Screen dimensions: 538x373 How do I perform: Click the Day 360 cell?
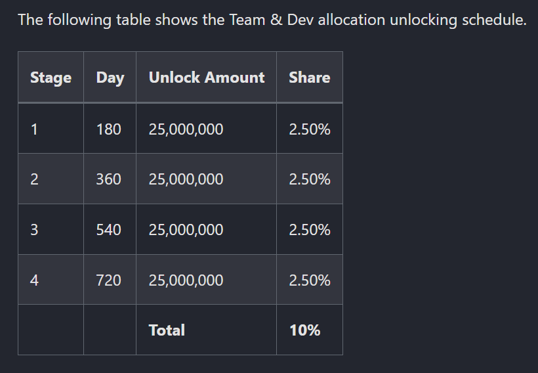110,179
